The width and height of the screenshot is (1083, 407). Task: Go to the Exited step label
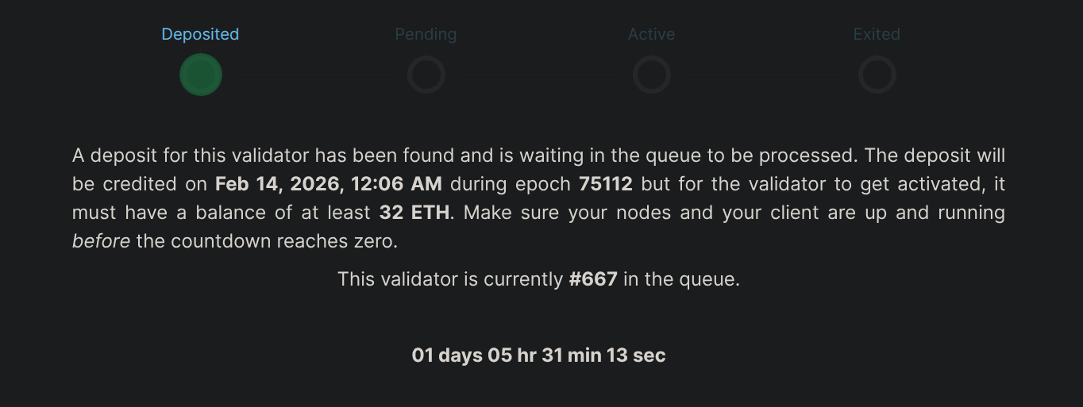877,34
